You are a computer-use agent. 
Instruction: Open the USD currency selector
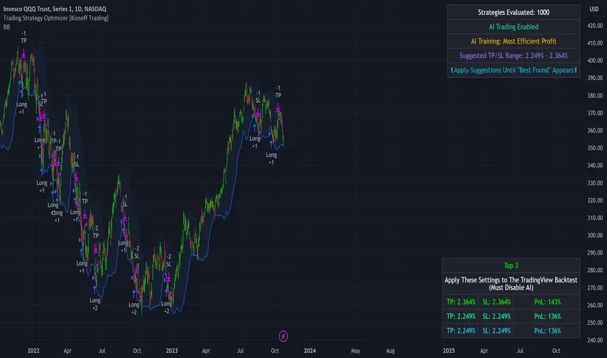[593, 9]
